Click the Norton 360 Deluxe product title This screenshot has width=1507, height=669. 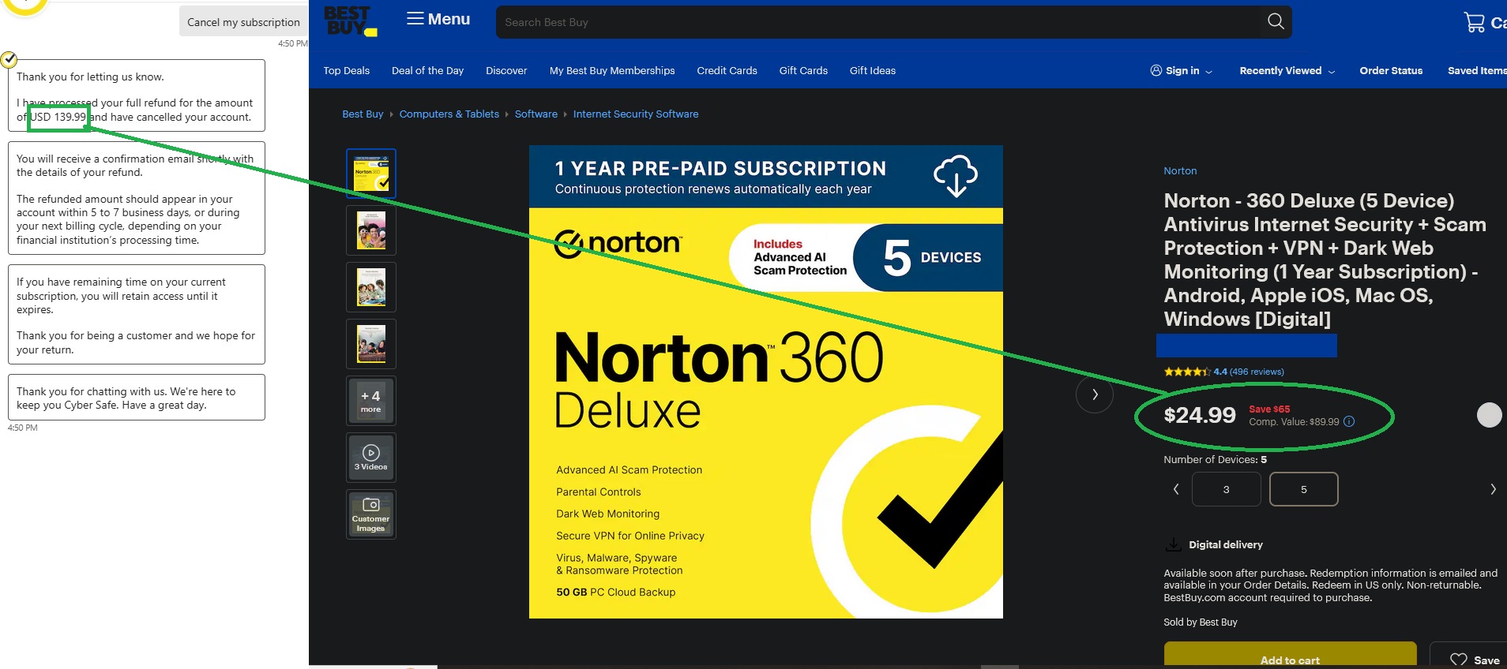click(1325, 260)
